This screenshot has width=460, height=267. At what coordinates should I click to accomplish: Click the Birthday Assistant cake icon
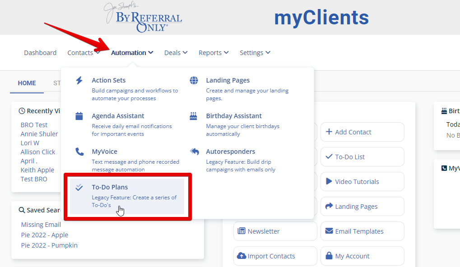click(x=194, y=116)
